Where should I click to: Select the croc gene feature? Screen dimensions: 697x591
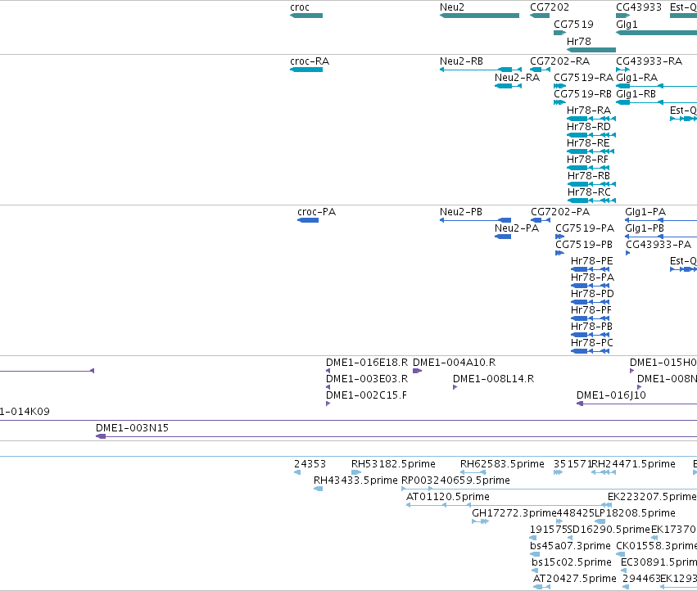pos(306,16)
